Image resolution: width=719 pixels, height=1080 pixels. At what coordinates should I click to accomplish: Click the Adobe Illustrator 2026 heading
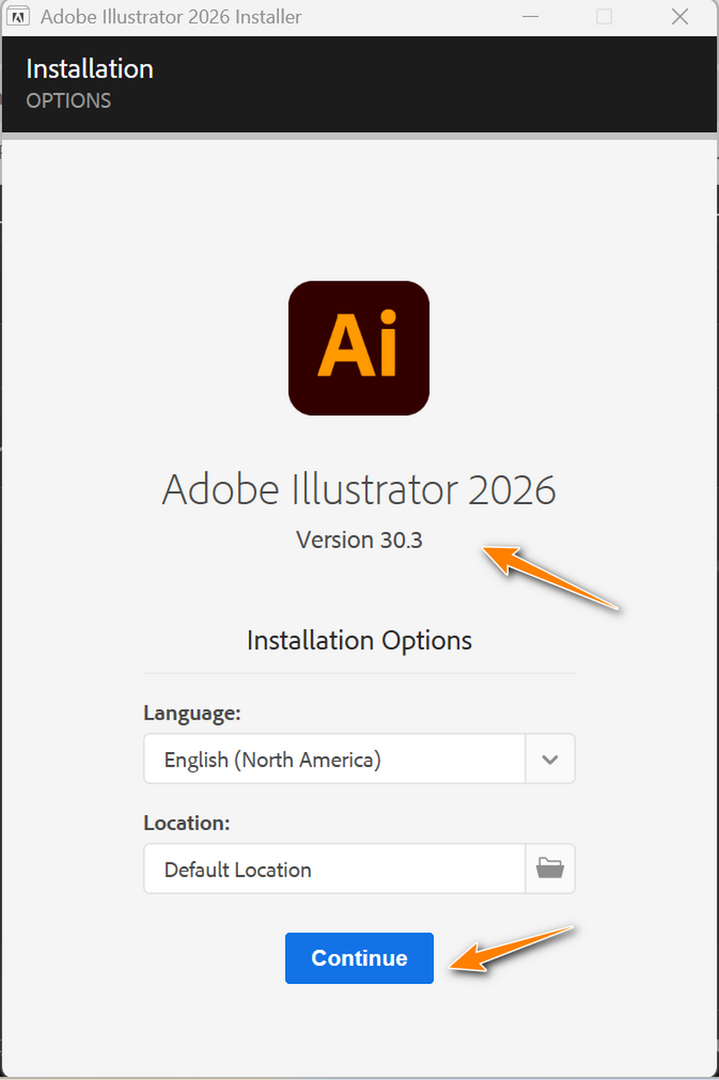point(359,490)
